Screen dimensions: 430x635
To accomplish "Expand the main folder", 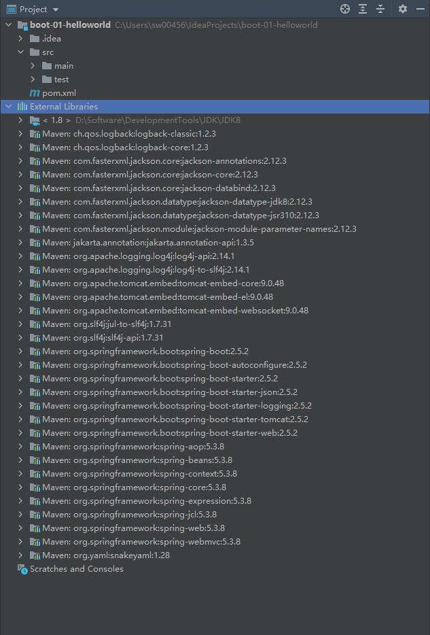I will pyautogui.click(x=33, y=65).
